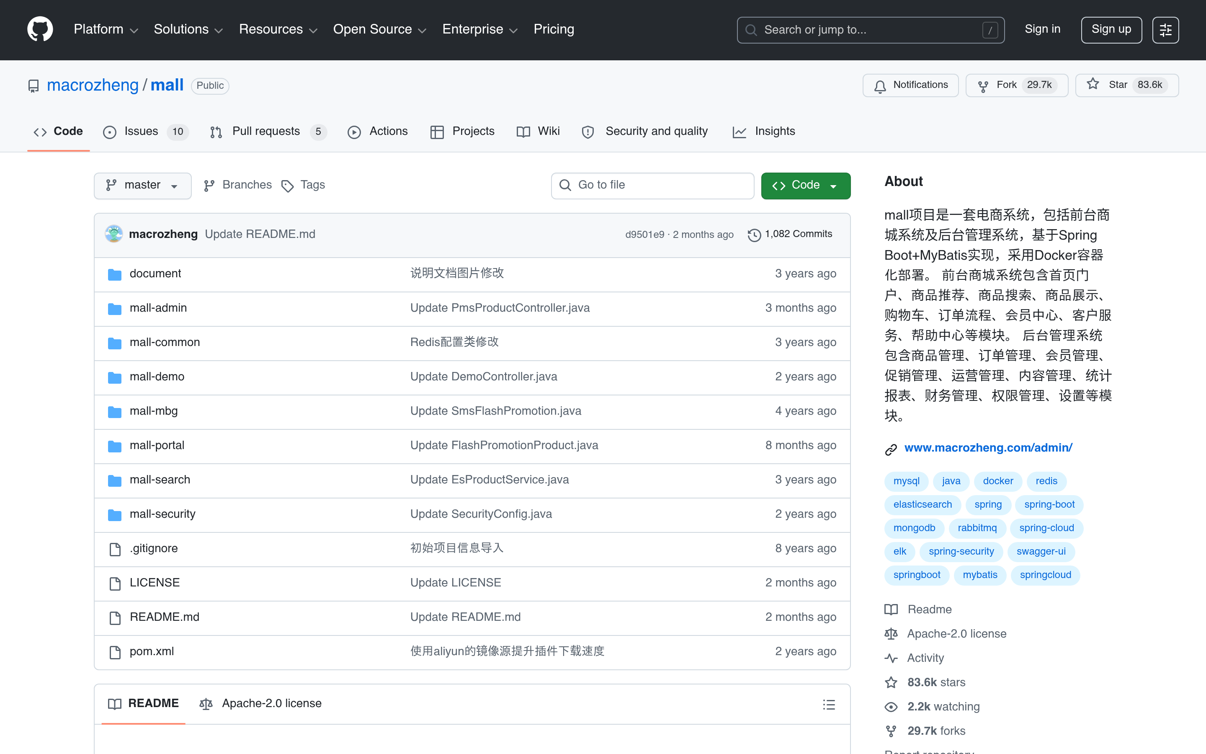Open www.macrozheng.com/admin/ link
The height and width of the screenshot is (754, 1206).
click(988, 448)
